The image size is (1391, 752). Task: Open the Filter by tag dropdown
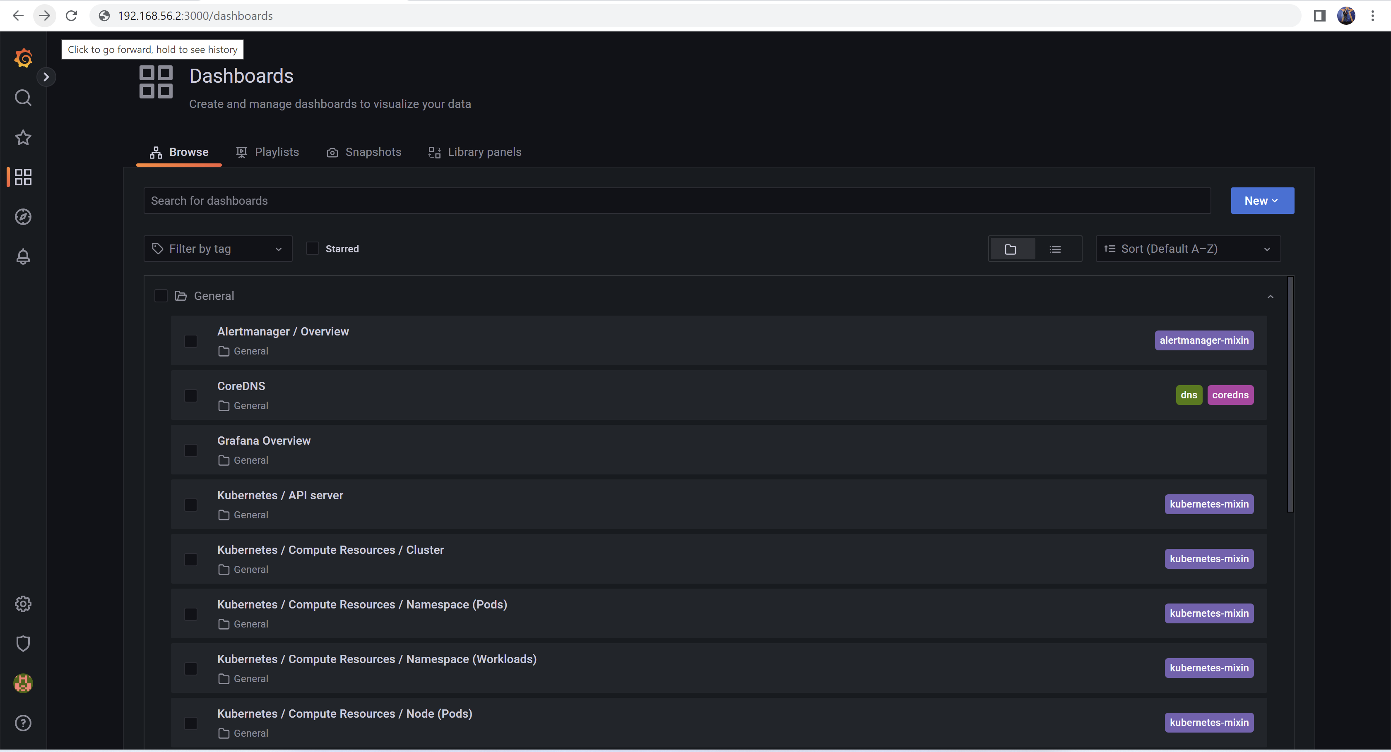point(218,248)
